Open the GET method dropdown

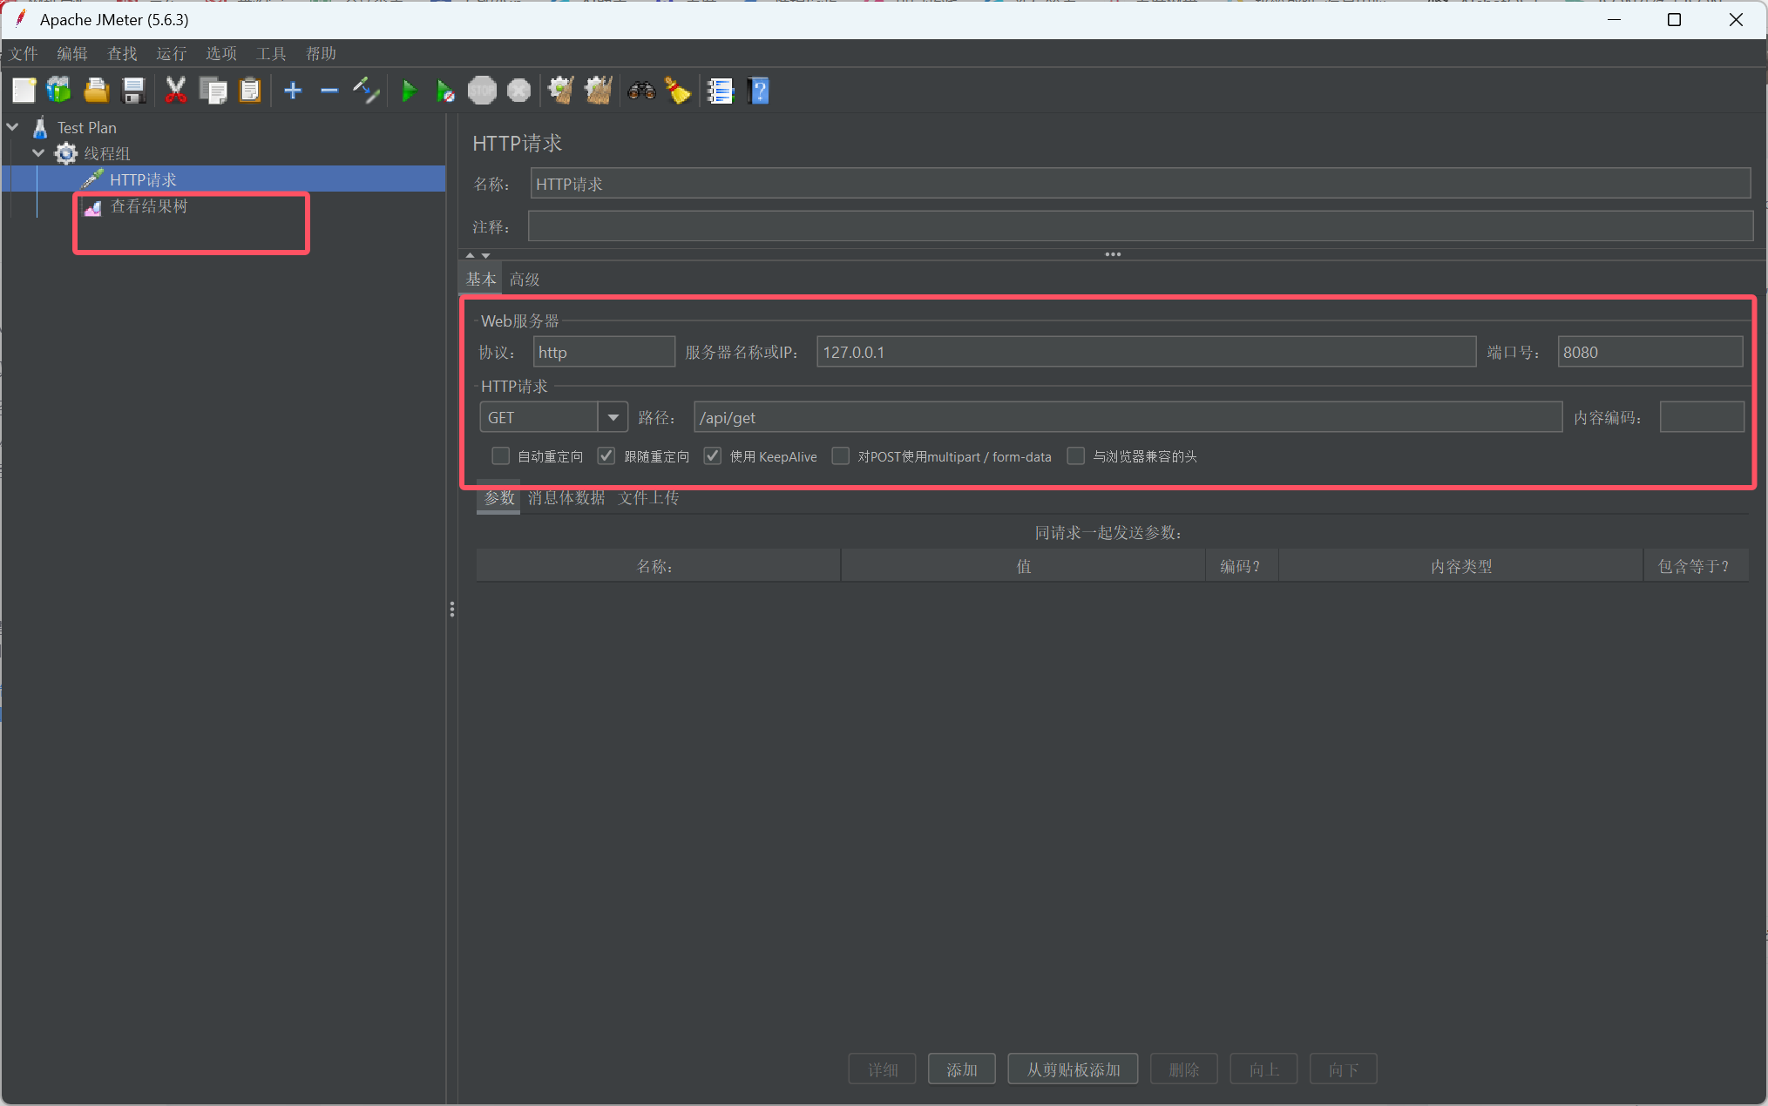[x=613, y=416]
